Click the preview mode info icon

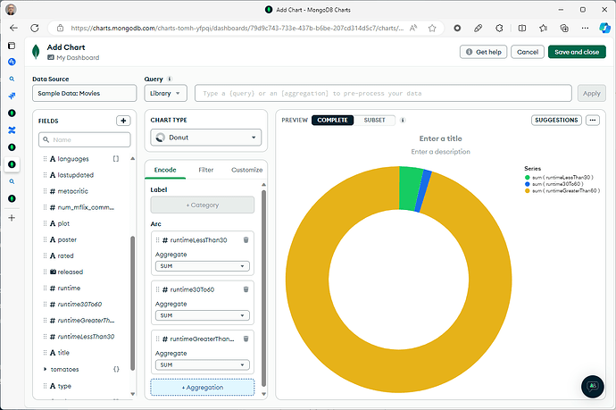[x=403, y=121]
